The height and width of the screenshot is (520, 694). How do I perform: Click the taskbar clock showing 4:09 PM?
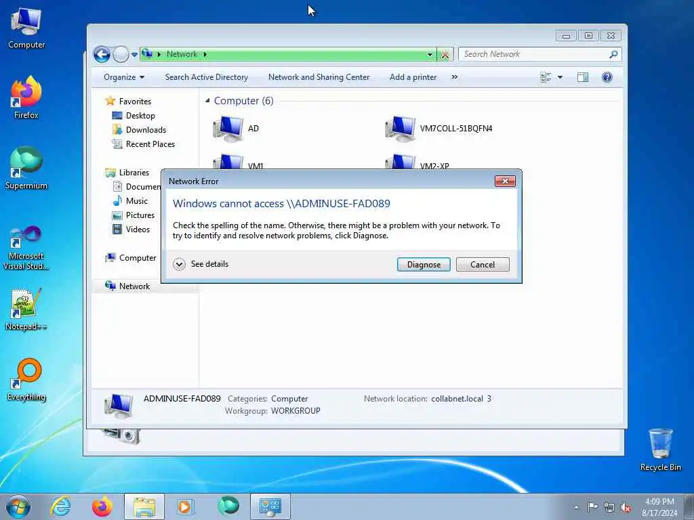659,507
